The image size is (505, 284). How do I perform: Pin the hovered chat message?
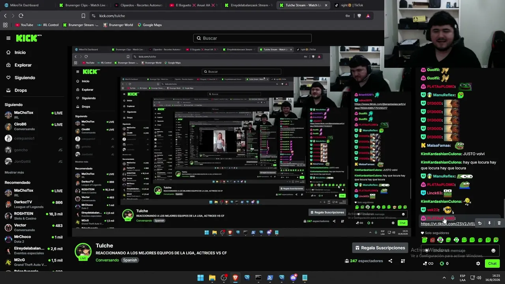[489, 223]
